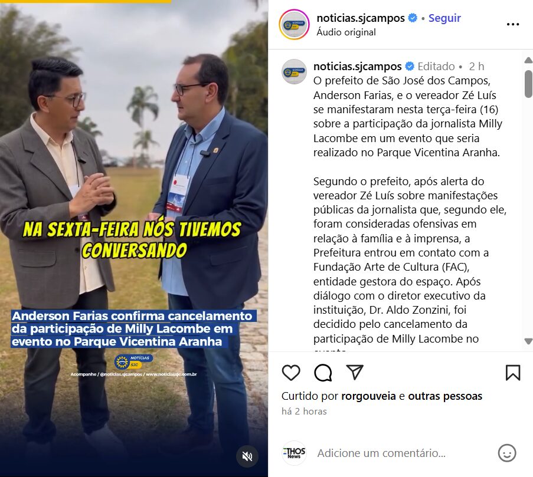Unmute the video with speaker icon
The width and height of the screenshot is (533, 477).
(247, 456)
